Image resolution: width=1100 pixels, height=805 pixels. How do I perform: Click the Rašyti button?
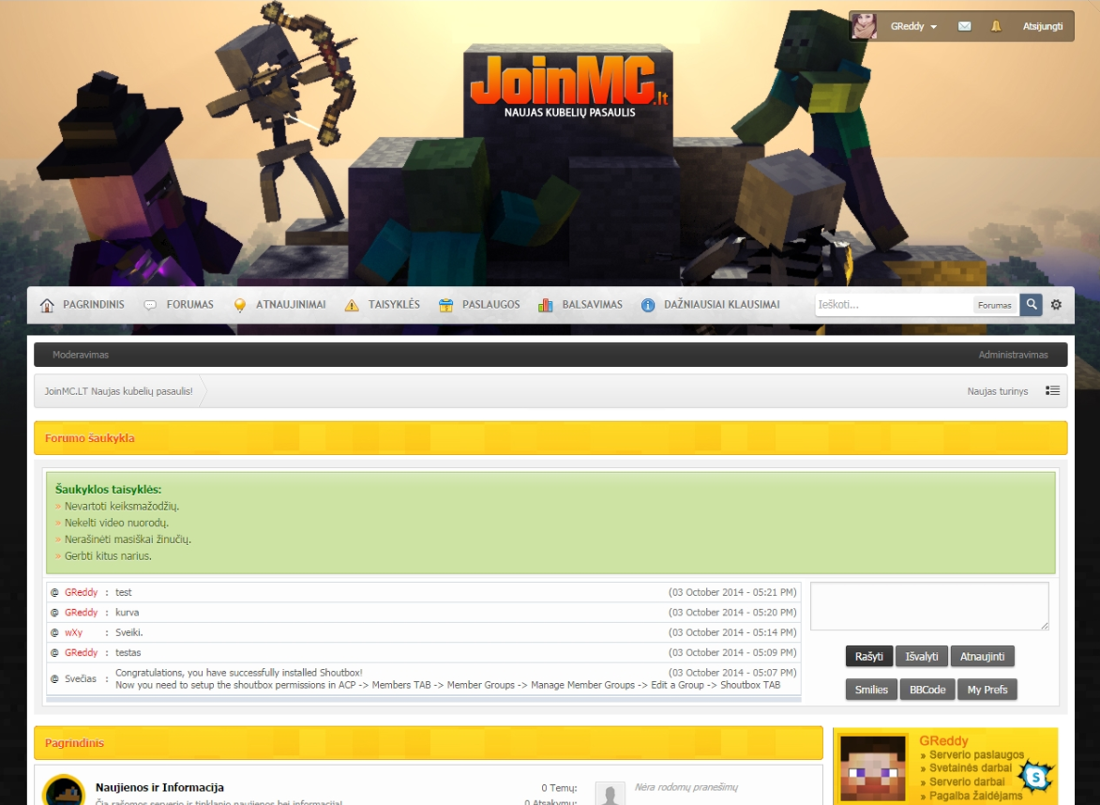click(x=869, y=656)
